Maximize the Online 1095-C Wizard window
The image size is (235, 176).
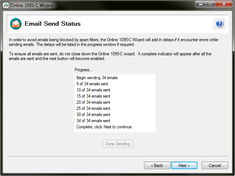(x=210, y=4)
